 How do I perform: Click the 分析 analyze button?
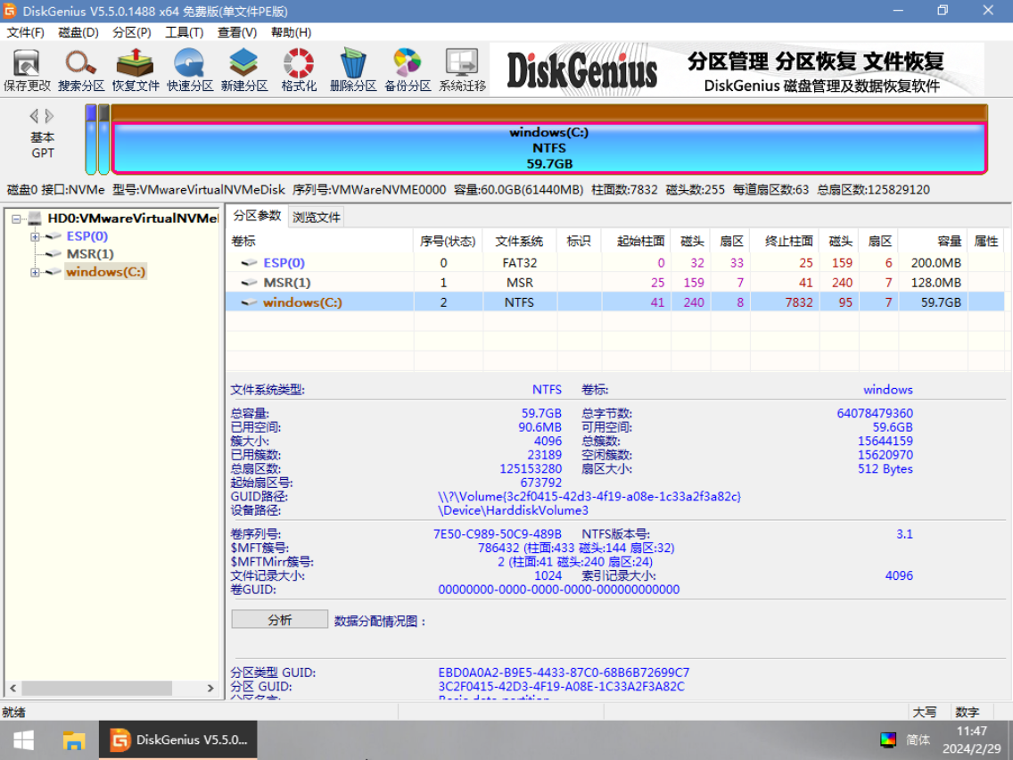coord(280,620)
